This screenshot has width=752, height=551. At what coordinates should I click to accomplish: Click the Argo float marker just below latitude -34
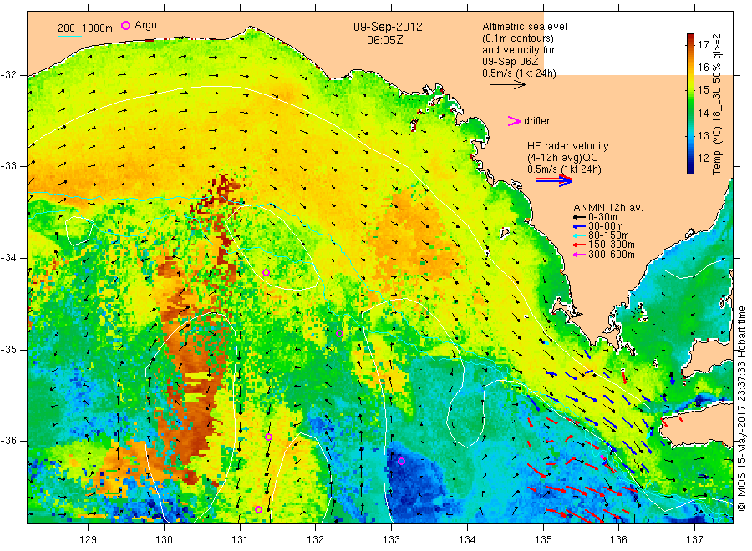tap(267, 273)
